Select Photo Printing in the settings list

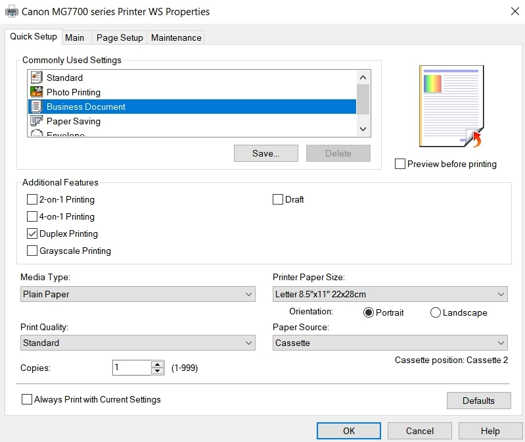click(x=192, y=92)
